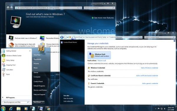Select Find out what's new in Windows 7 item

[x=23, y=38]
